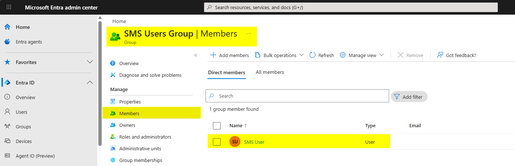515x166 pixels.
Task: Click the Type column header
Action: coord(370,125)
